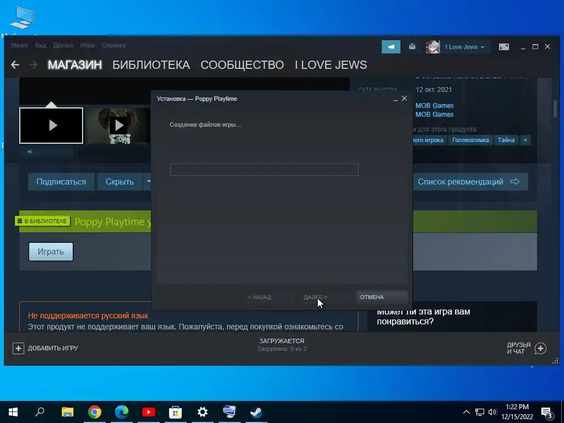Show hidden tray icons chevron

(x=466, y=412)
